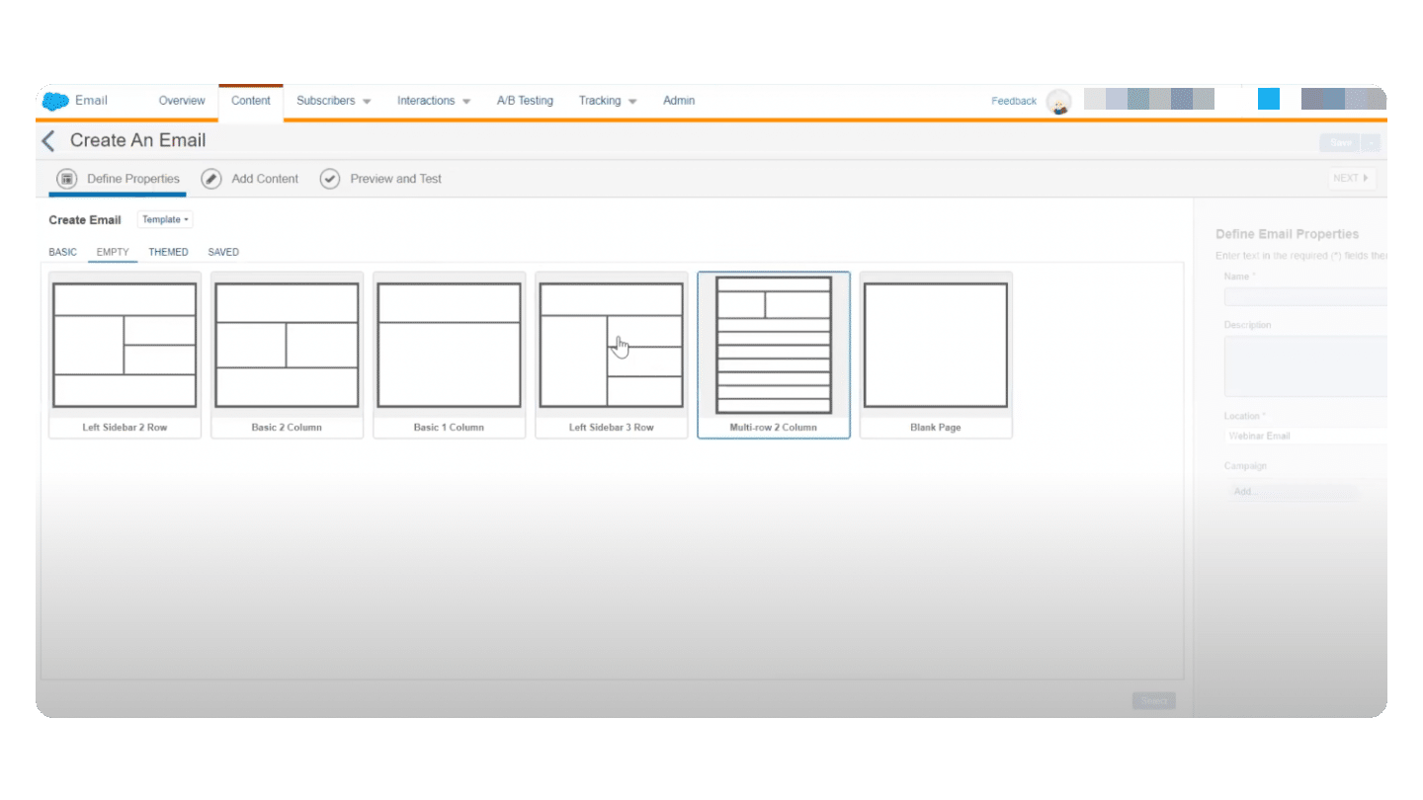The width and height of the screenshot is (1423, 800).
Task: Choose the Basic 2 Column layout
Action: pos(287,355)
